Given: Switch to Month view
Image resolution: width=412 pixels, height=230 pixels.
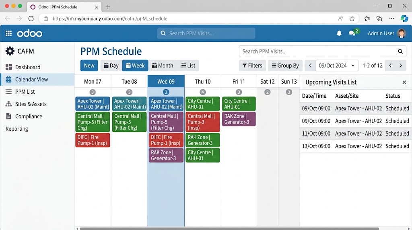Looking at the screenshot, I should [163, 66].
